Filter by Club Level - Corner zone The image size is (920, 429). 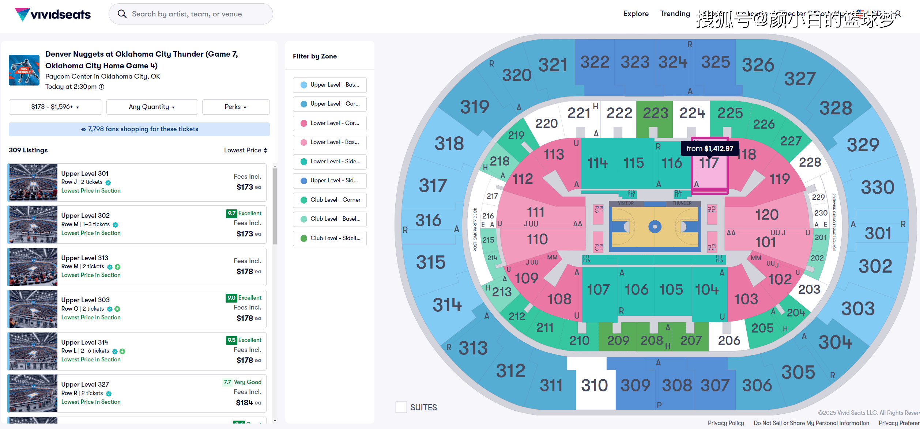click(329, 200)
